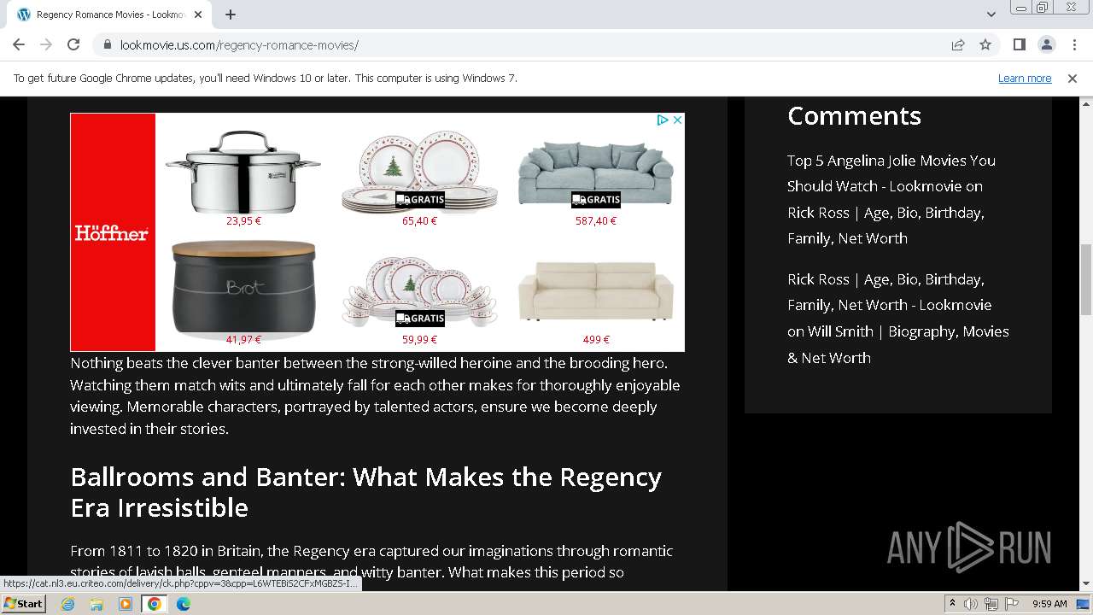
Task: Open the Windows Start menu
Action: (x=24, y=604)
